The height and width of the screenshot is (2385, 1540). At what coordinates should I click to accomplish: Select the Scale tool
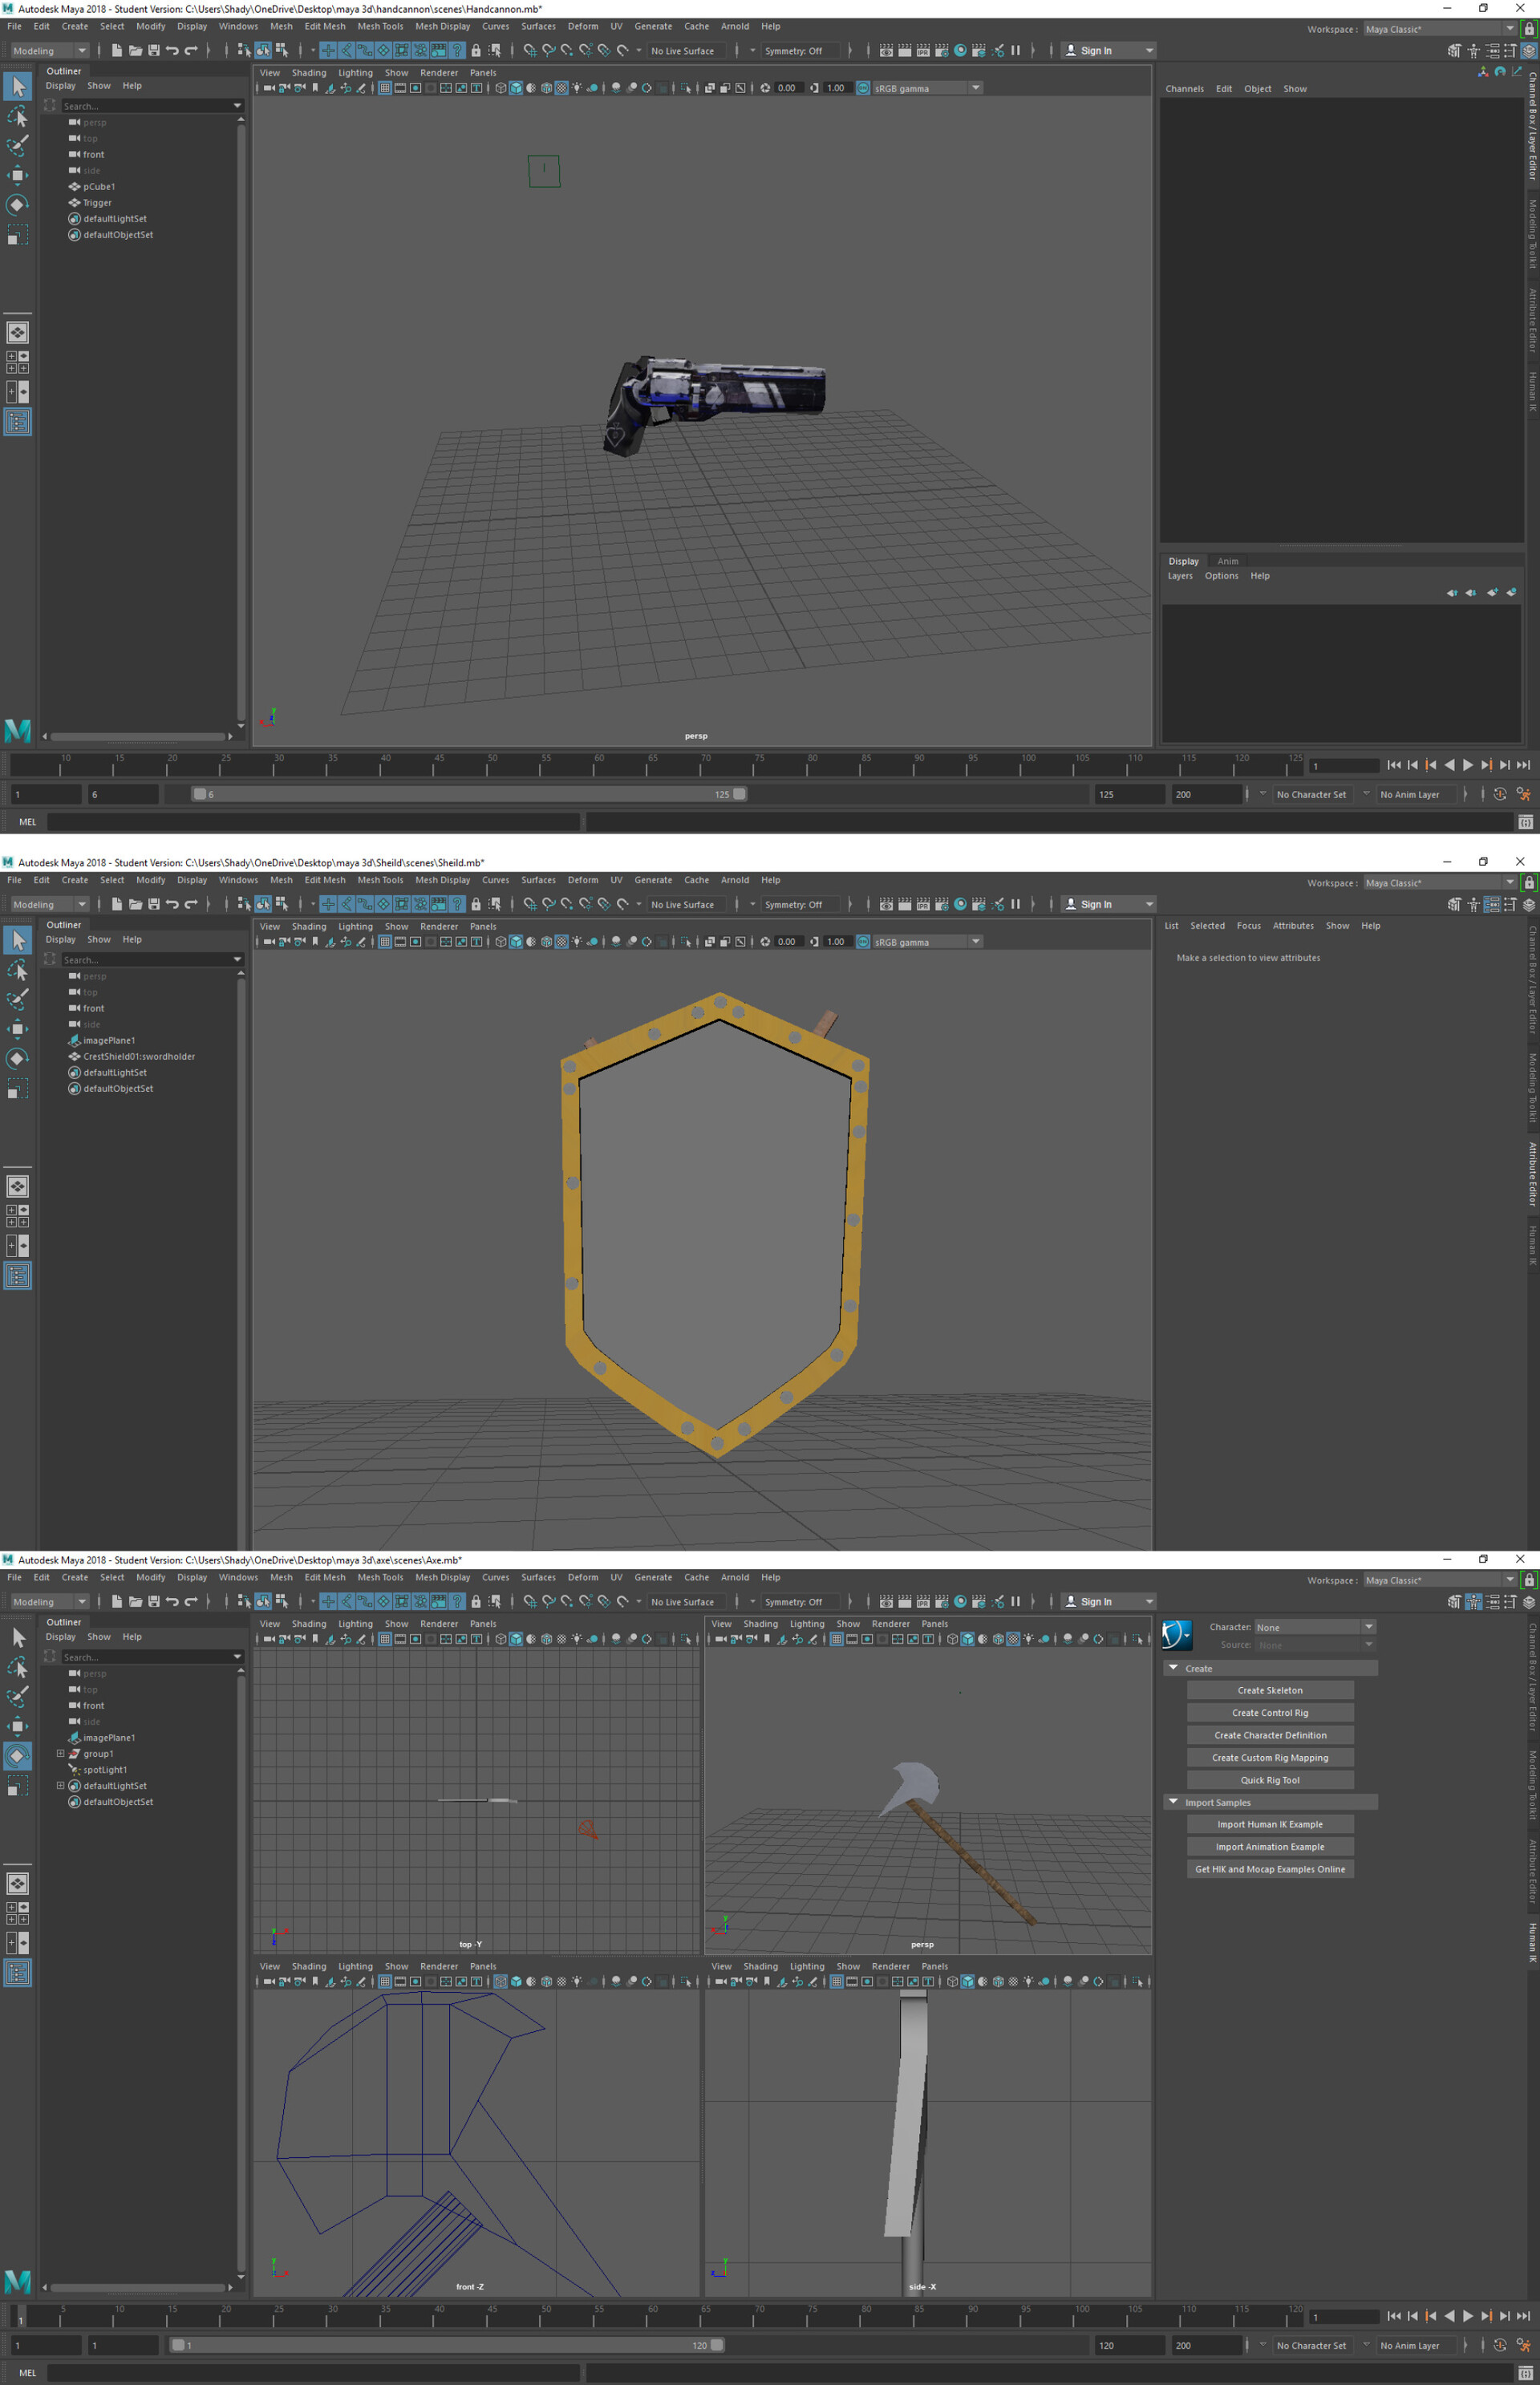point(17,235)
